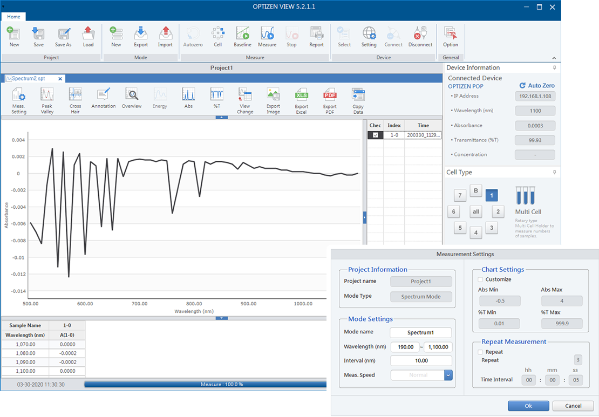Collapse the measurement list side handle
The height and width of the screenshot is (417, 599).
[x=364, y=217]
